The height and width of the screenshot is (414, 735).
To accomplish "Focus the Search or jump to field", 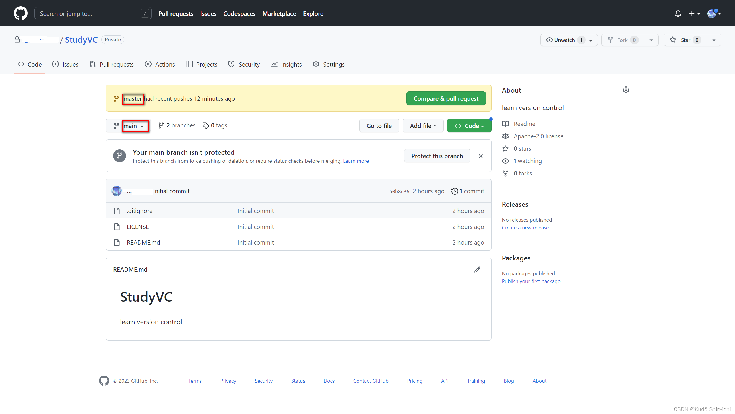I will click(93, 13).
